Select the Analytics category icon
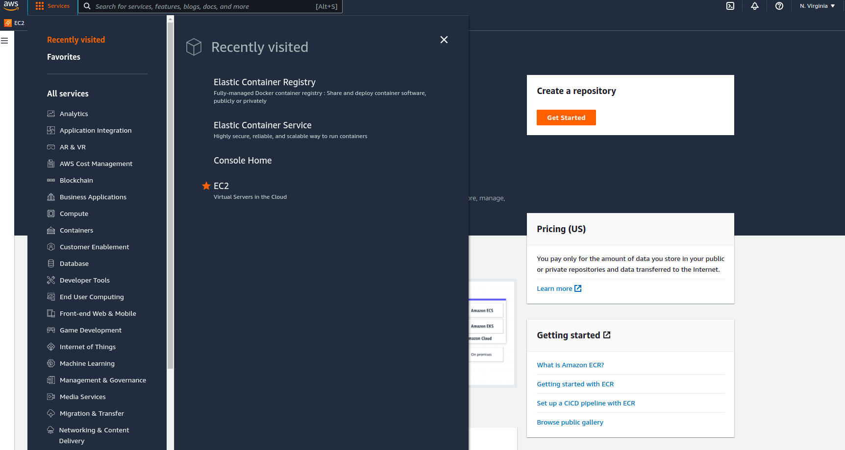The image size is (845, 450). [x=51, y=113]
